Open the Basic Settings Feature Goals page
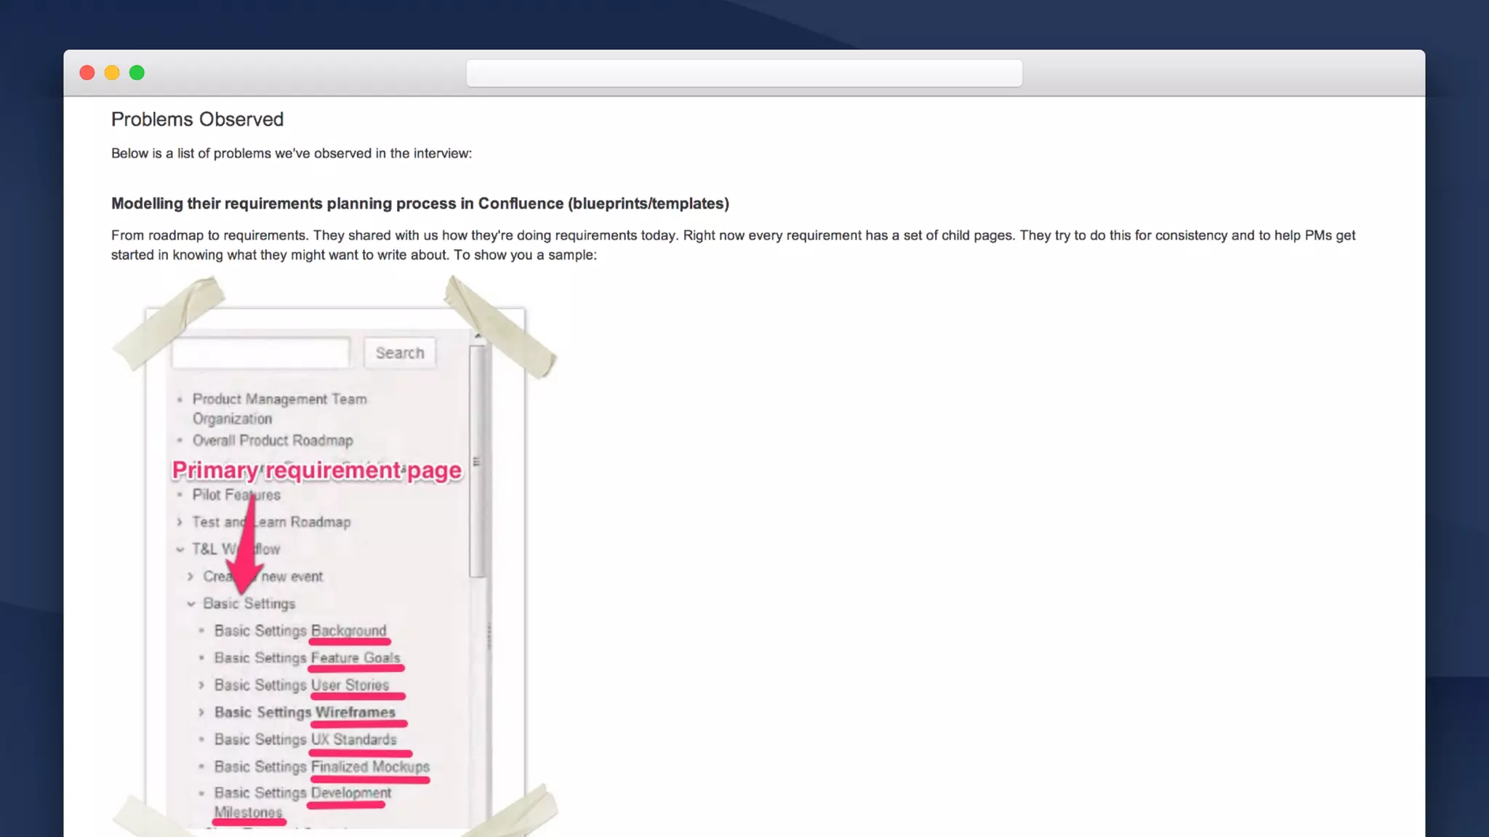Image resolution: width=1489 pixels, height=837 pixels. tap(307, 658)
